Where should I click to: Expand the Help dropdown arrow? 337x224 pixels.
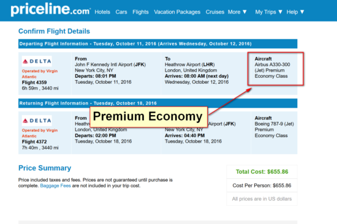[x=302, y=12]
